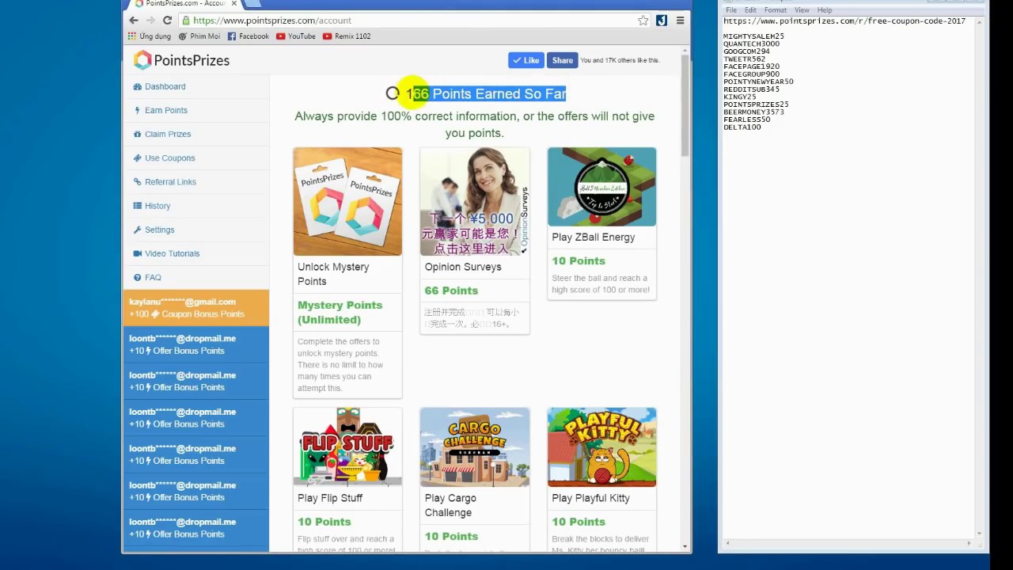Open the Chrome menu hamburger icon
The image size is (1013, 570).
click(x=680, y=21)
